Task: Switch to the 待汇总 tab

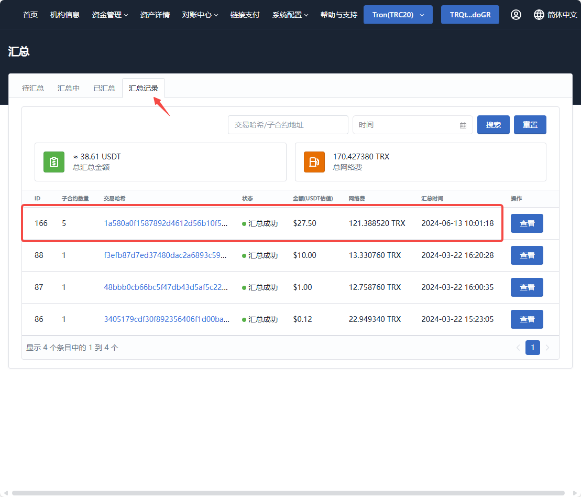Action: coord(33,88)
